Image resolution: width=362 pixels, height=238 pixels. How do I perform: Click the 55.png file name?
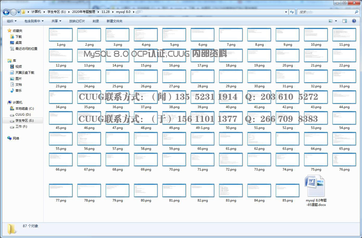[61, 149]
